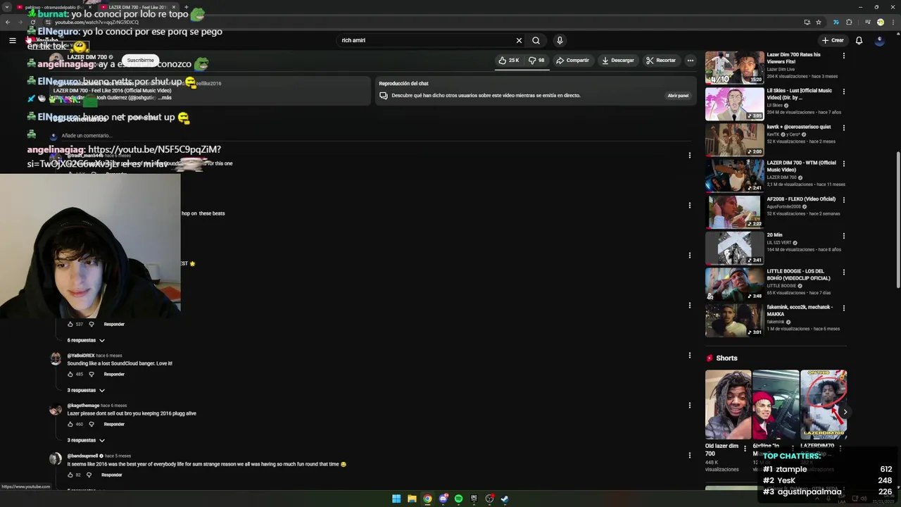The width and height of the screenshot is (901, 507).
Task: Start voice search with the microphone
Action: coord(560,40)
